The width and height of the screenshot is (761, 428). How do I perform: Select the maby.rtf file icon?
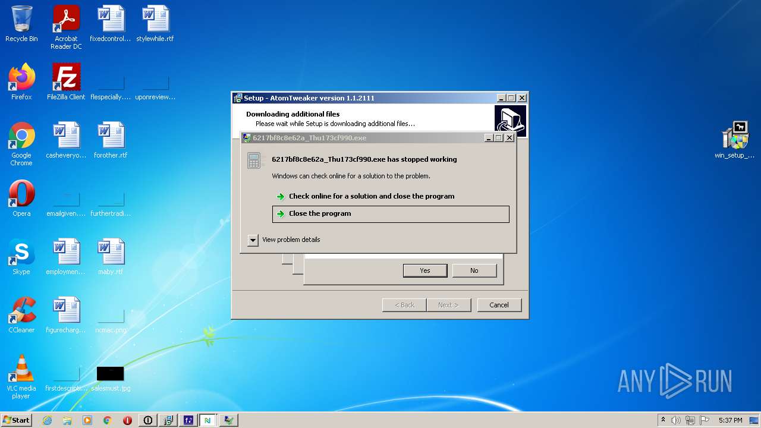(111, 257)
